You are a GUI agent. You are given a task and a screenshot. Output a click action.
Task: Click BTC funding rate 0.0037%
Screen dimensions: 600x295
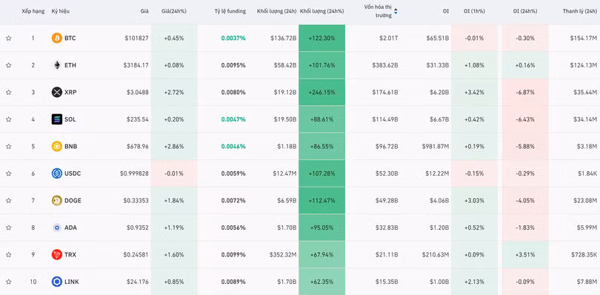(x=233, y=38)
